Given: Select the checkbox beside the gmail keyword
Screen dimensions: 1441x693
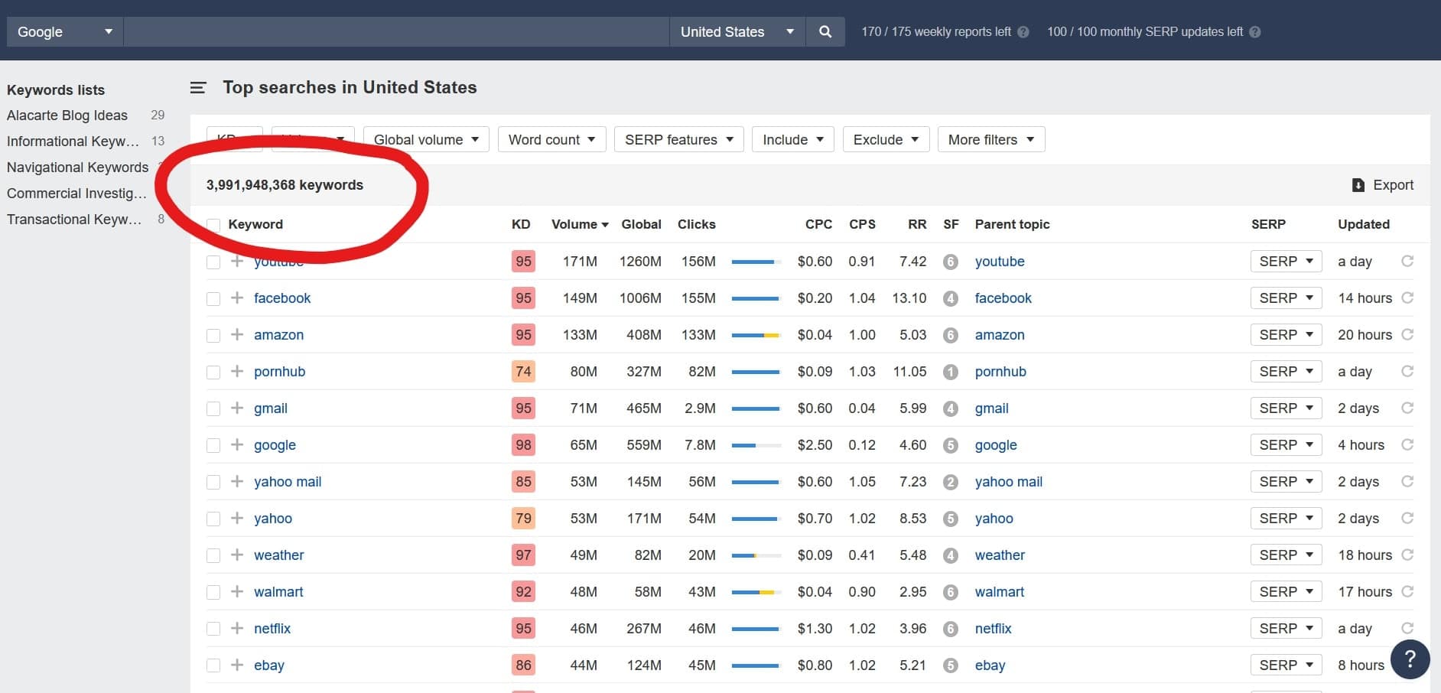Looking at the screenshot, I should coord(213,408).
